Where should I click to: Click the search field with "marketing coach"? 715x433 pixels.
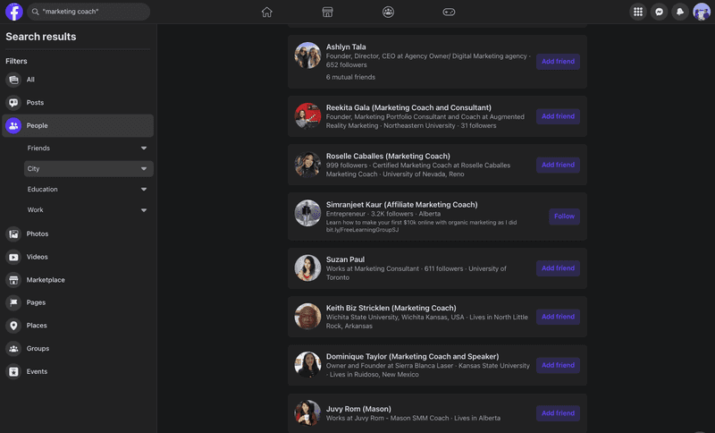click(88, 12)
